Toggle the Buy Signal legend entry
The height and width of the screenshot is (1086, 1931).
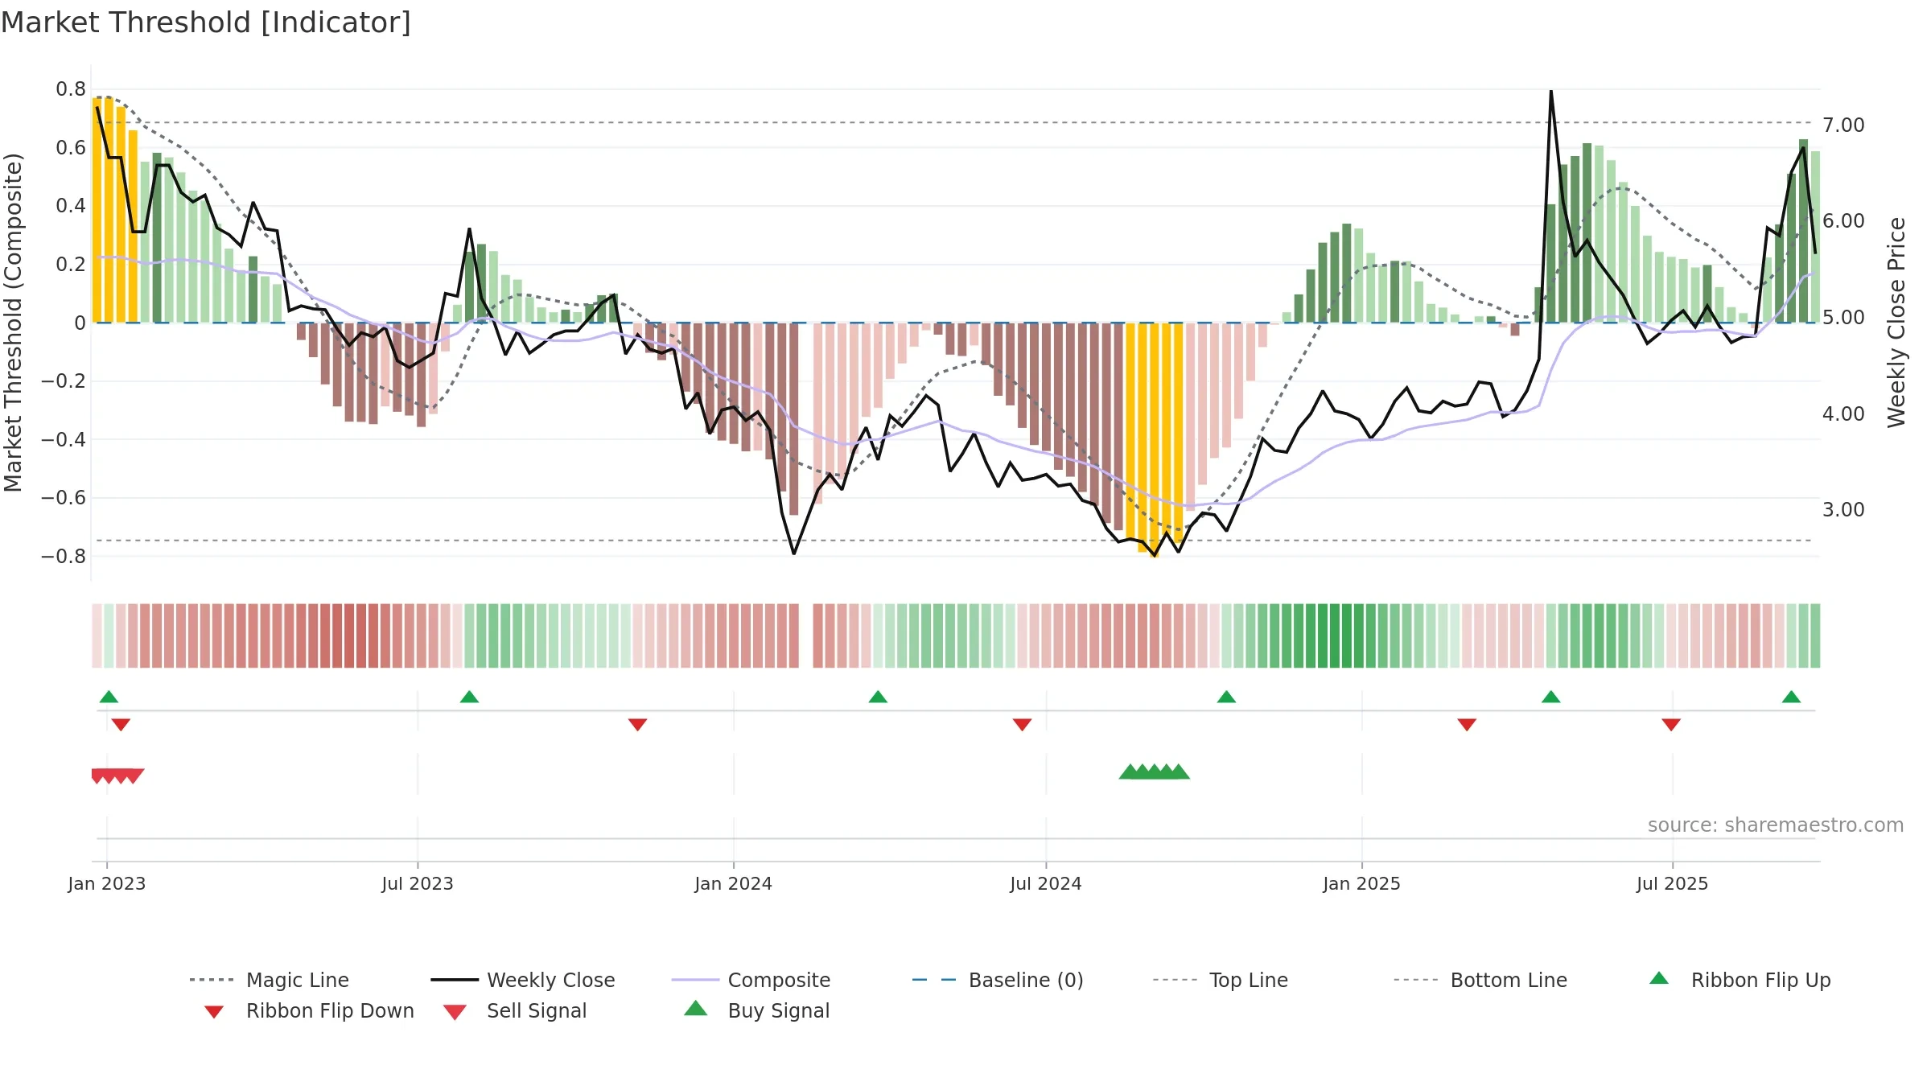coord(756,1010)
